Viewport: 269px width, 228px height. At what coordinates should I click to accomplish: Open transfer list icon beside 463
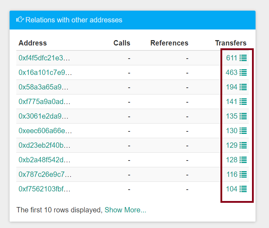coord(243,72)
